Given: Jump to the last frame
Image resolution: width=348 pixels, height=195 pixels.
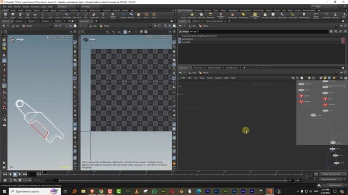Looking at the screenshot, I should coord(24,174).
